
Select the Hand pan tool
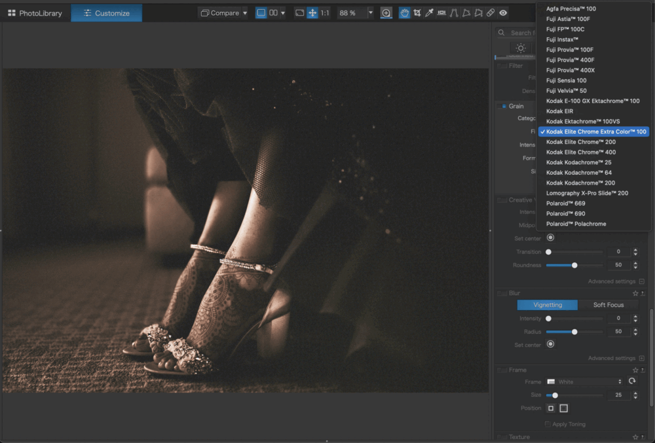coord(404,13)
